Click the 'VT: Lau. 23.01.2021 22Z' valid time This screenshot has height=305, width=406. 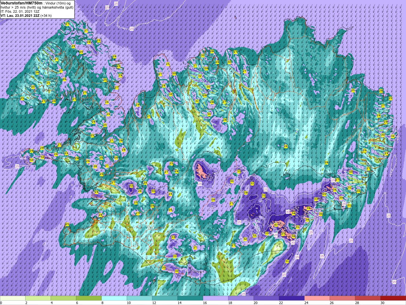pyautogui.click(x=20, y=15)
